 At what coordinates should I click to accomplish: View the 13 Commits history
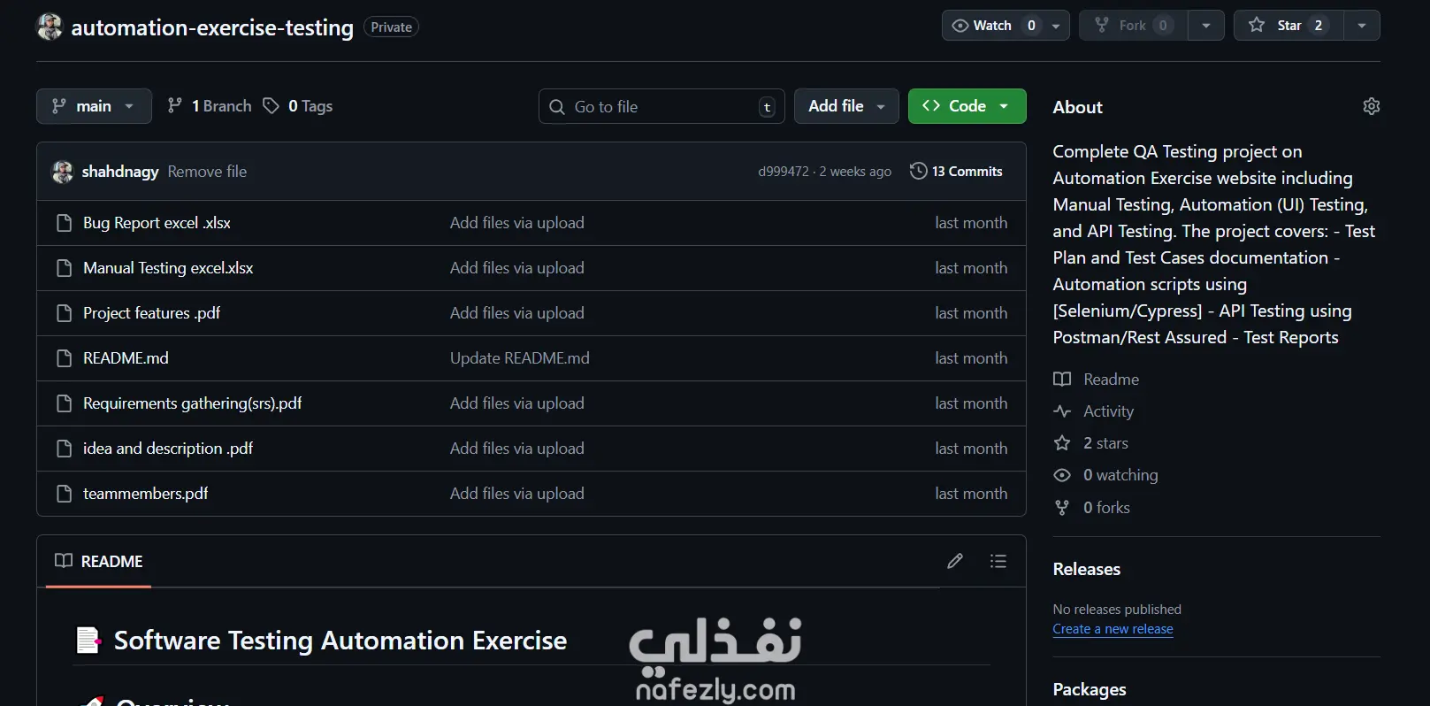point(956,171)
